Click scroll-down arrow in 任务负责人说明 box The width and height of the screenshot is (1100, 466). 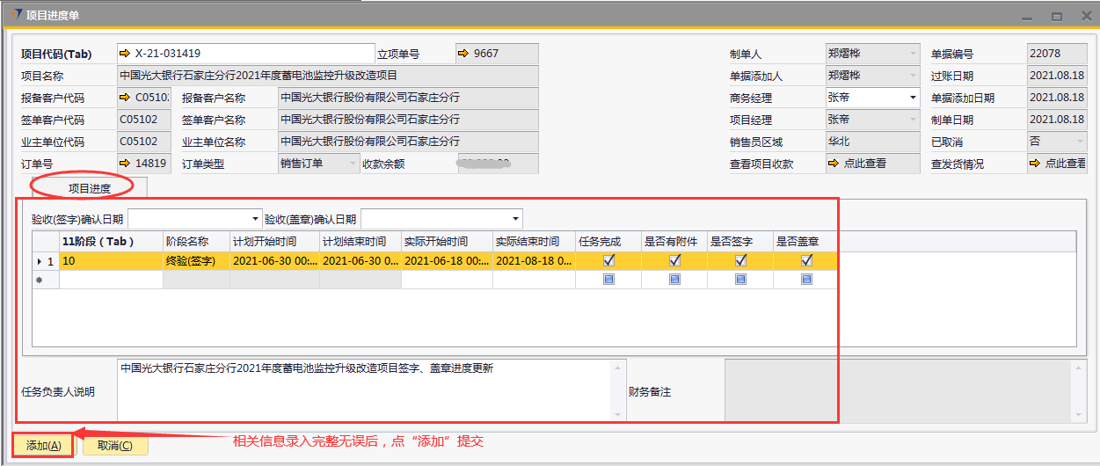coord(619,415)
